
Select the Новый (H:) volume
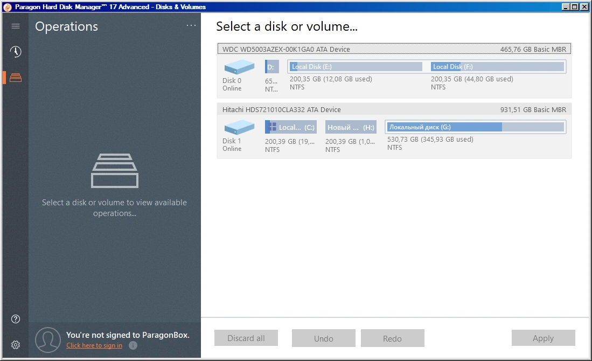coord(351,127)
